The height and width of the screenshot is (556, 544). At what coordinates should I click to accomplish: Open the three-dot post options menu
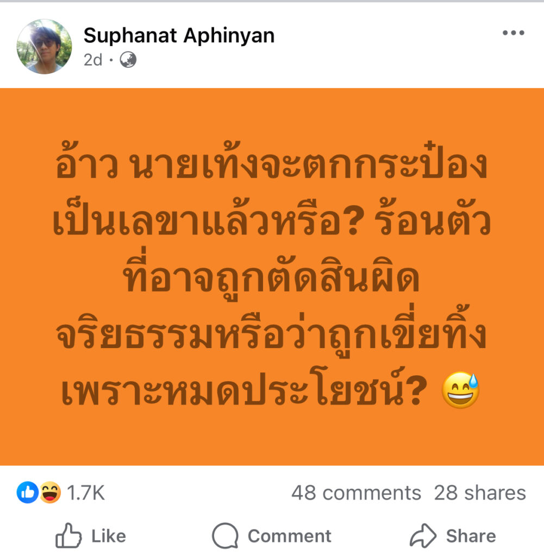(x=513, y=33)
